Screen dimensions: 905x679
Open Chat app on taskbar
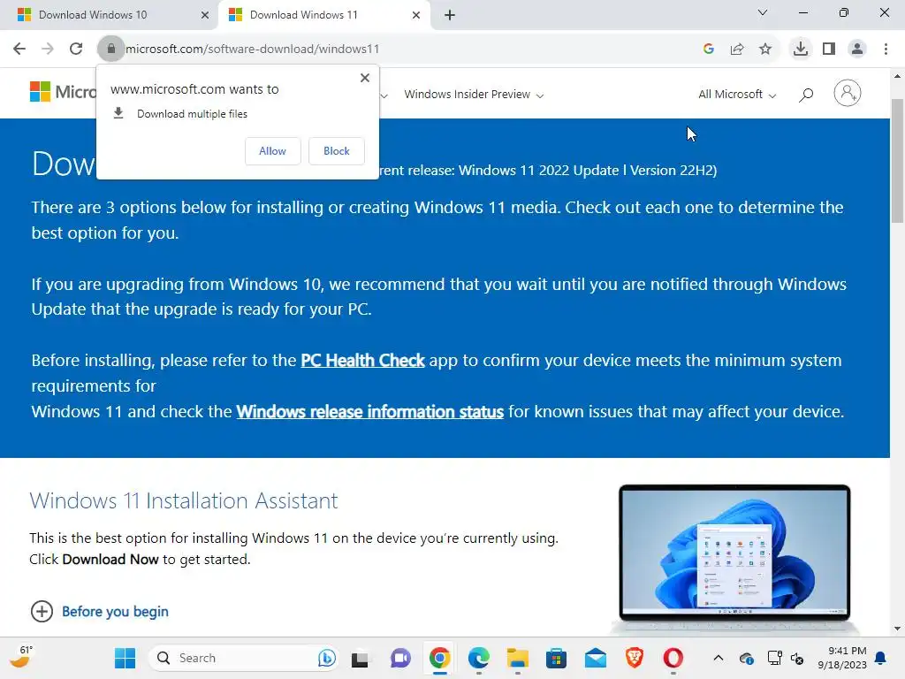(400, 658)
